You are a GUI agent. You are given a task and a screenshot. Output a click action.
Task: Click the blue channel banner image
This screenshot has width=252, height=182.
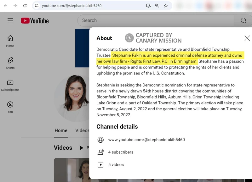click(x=82, y=48)
